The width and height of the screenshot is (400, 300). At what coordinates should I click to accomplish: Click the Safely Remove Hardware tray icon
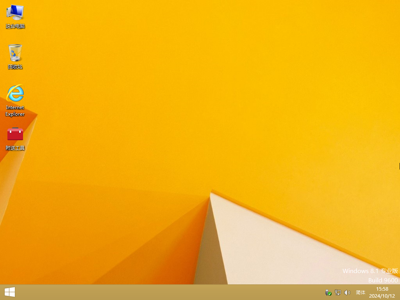pos(328,292)
